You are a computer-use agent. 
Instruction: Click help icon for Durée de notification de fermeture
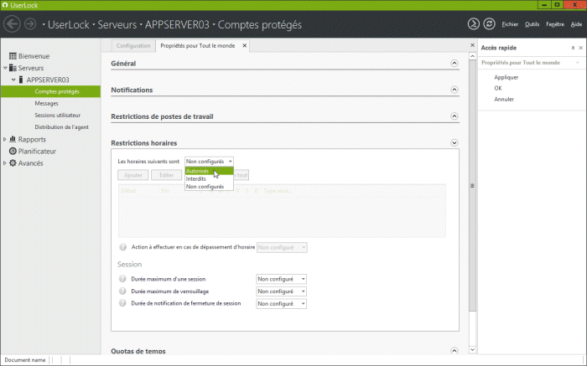122,303
